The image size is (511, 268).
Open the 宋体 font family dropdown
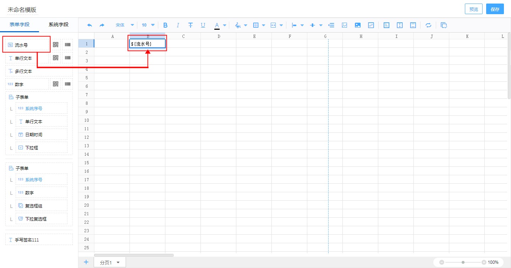click(x=125, y=25)
